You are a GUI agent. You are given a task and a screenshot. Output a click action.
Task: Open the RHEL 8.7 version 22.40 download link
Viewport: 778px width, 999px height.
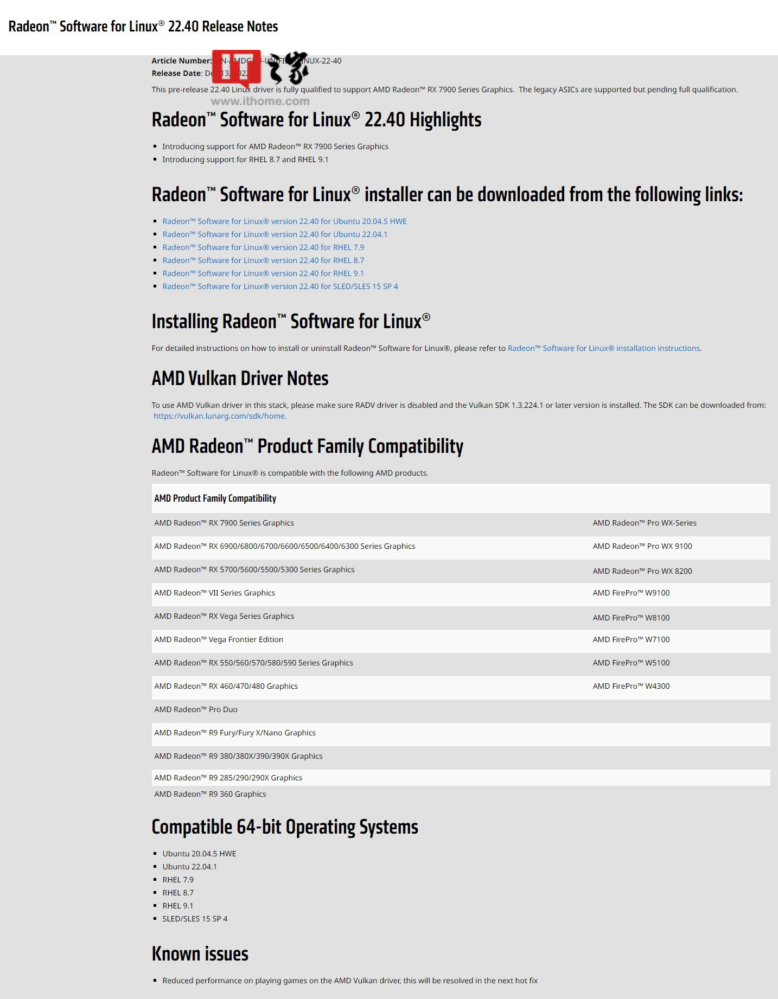click(263, 260)
